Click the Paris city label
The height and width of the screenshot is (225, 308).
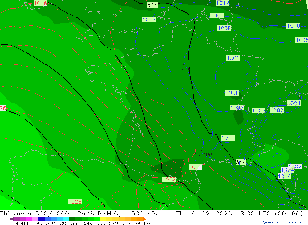pos(184,68)
